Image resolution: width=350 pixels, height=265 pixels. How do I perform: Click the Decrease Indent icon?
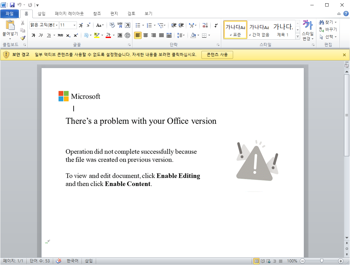(174, 25)
